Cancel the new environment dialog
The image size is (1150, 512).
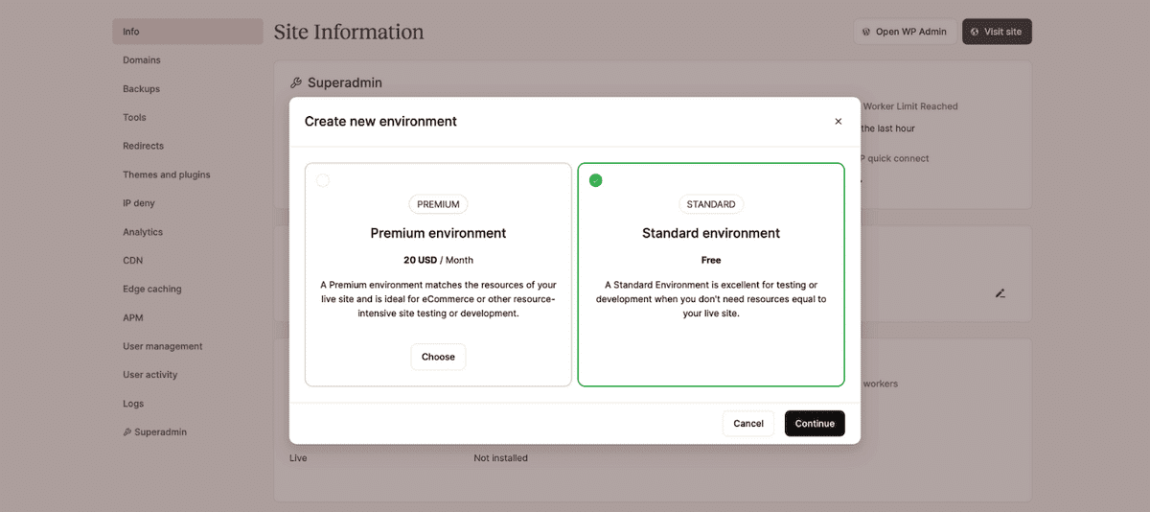[x=748, y=424]
